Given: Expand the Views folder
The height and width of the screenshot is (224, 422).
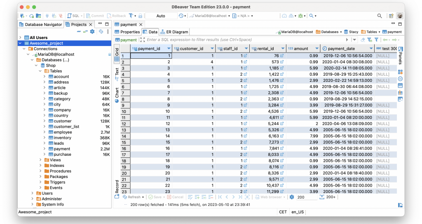Looking at the screenshot, I should click(40, 160).
